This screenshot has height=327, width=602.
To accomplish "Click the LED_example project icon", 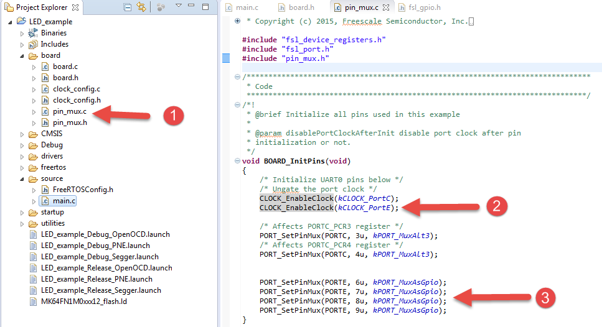I will point(21,22).
